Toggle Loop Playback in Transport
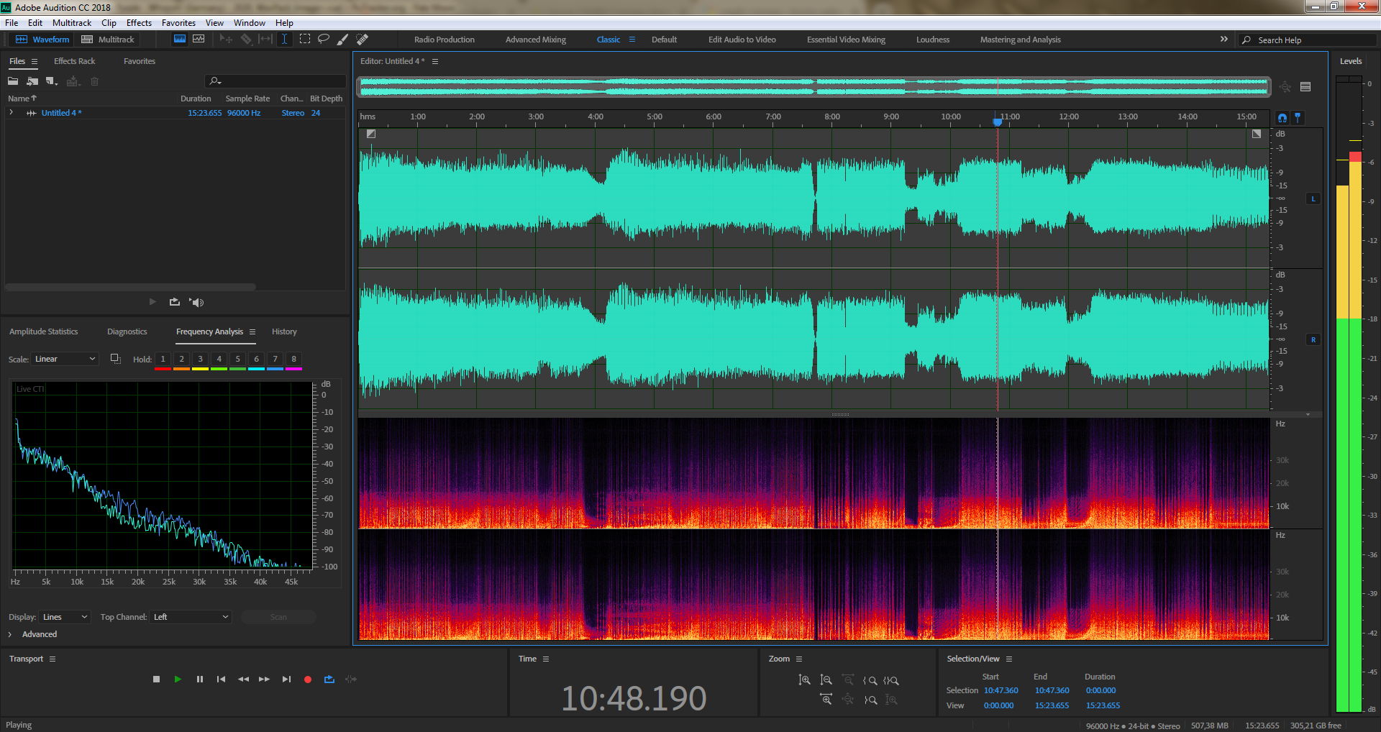Viewport: 1381px width, 732px height. tap(329, 679)
